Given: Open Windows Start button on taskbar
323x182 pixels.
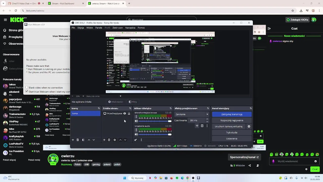Looking at the screenshot, I should (124, 178).
